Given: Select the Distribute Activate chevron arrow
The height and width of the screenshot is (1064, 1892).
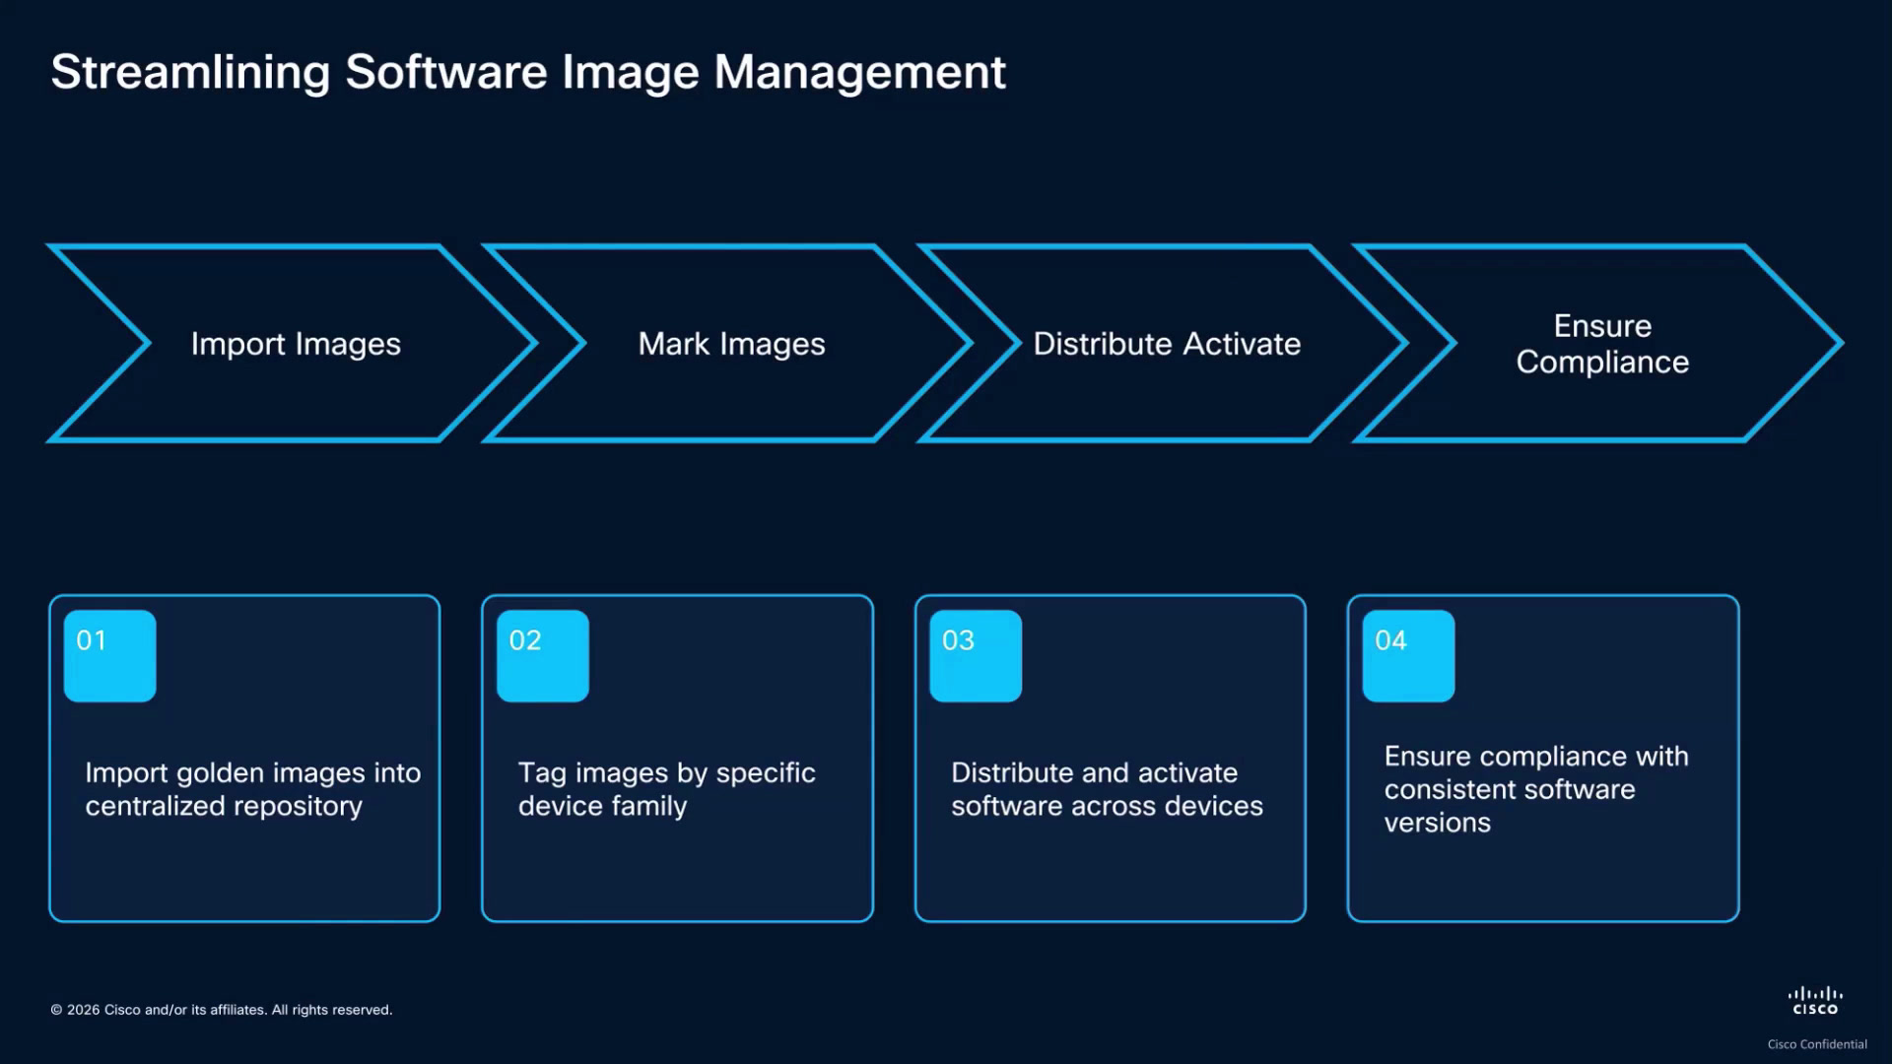Looking at the screenshot, I should pos(1166,343).
